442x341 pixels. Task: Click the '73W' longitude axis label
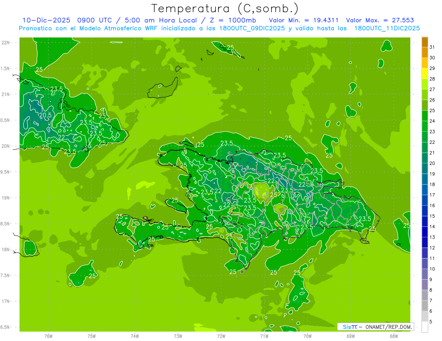pos(178,336)
